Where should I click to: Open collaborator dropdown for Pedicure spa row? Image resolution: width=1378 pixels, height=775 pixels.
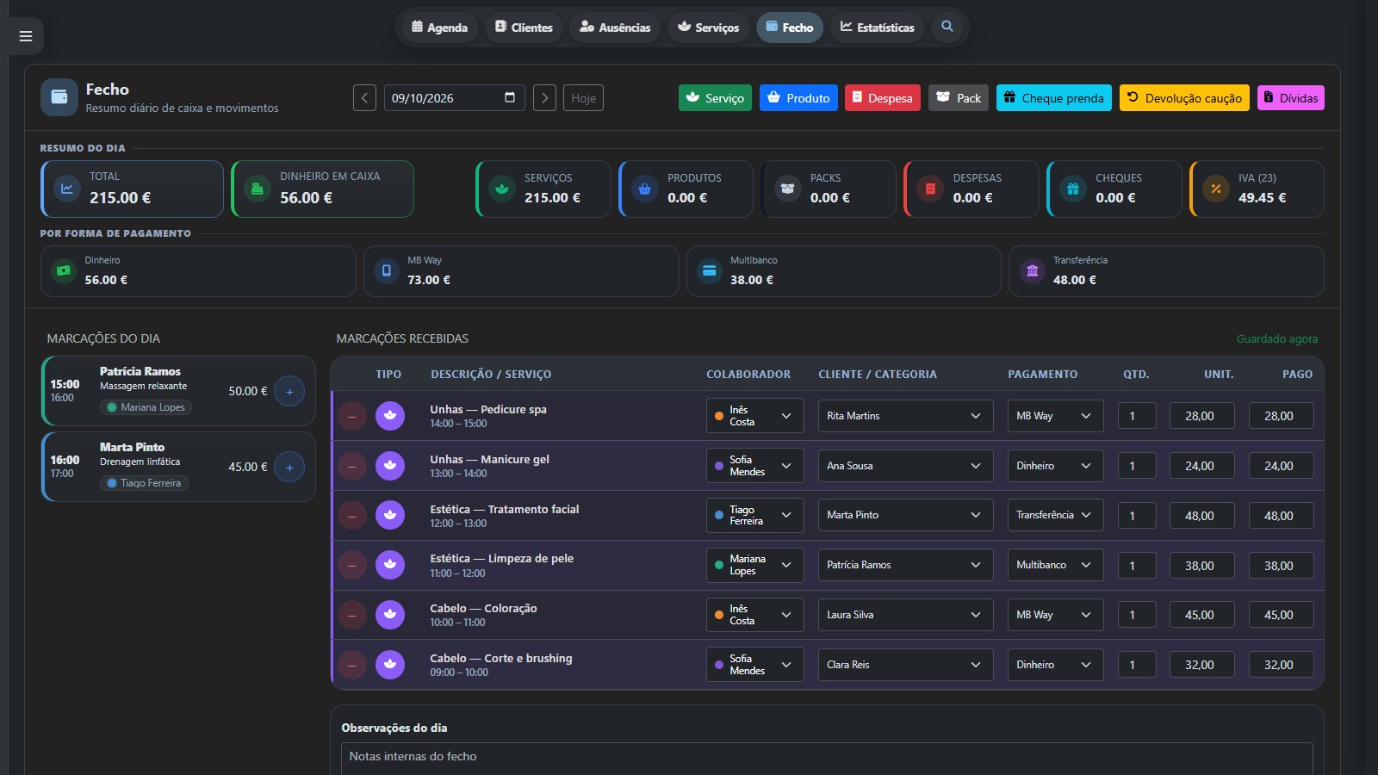pyautogui.click(x=755, y=416)
